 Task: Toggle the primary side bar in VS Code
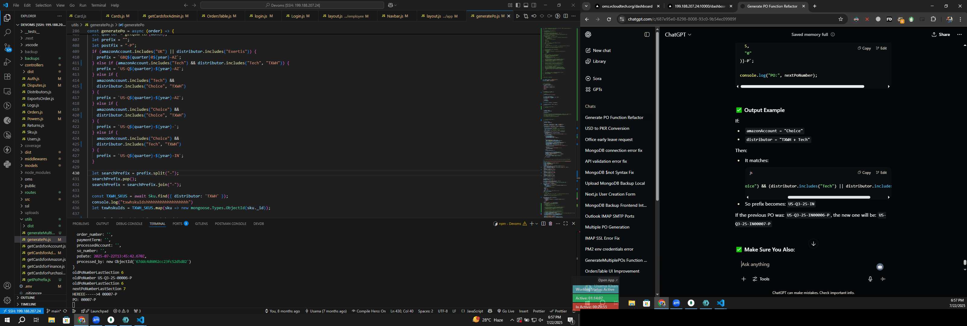tap(518, 5)
